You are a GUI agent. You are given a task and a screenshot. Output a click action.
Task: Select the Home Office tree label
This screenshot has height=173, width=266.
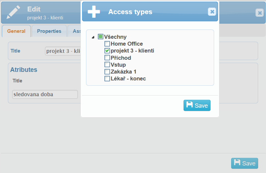coord(127,44)
